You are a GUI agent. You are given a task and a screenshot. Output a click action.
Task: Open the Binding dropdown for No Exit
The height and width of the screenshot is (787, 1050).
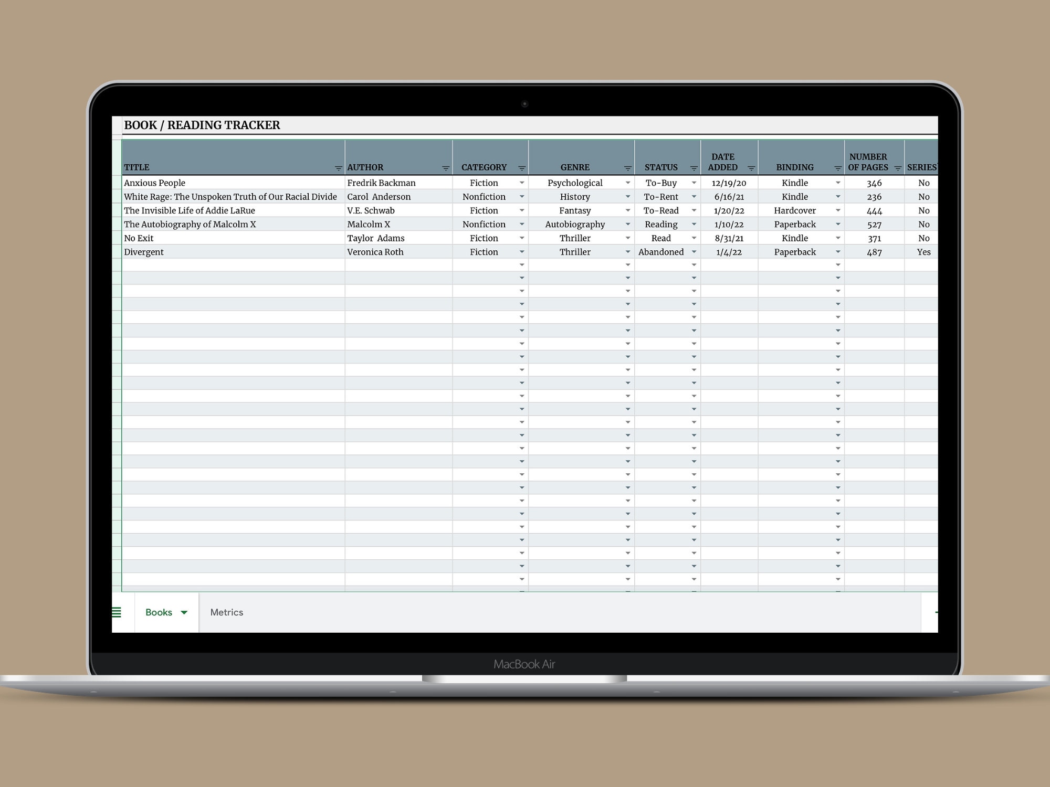(838, 238)
